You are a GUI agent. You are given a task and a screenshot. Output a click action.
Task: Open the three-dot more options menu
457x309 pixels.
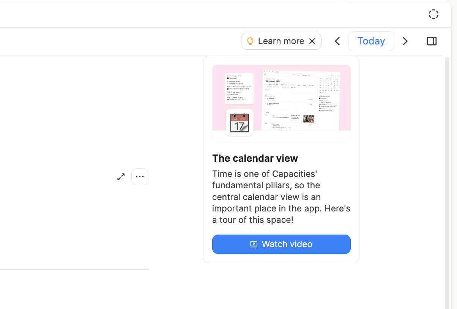(x=140, y=177)
